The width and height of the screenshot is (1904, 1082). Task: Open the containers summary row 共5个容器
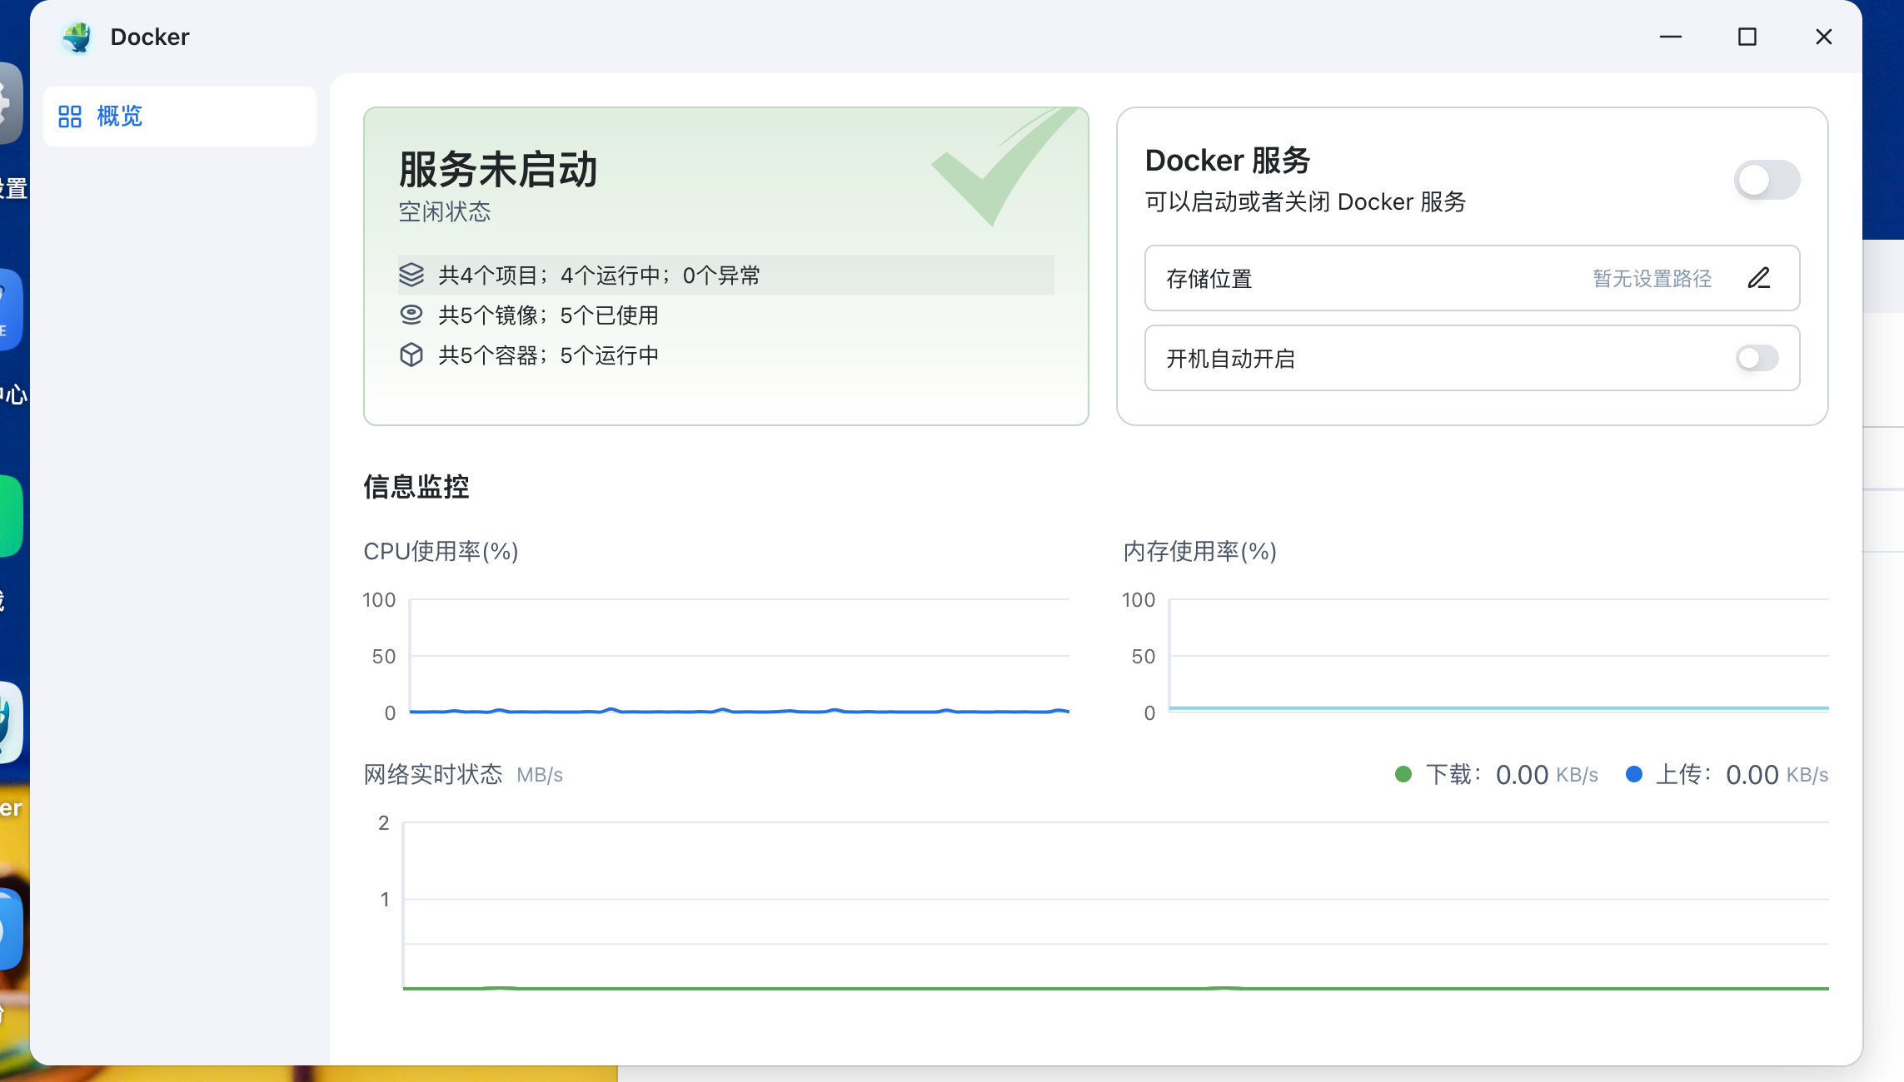pos(550,355)
